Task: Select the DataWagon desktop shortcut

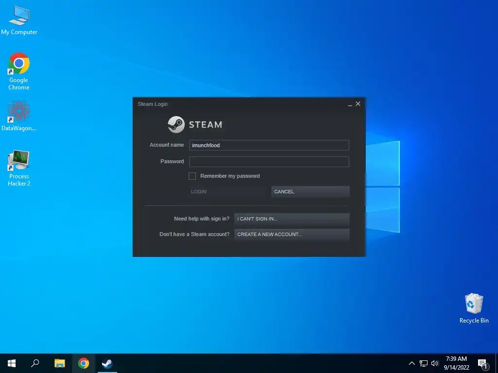Action: tap(19, 116)
